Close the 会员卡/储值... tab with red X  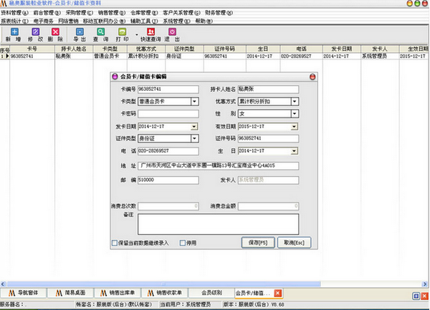(x=277, y=293)
